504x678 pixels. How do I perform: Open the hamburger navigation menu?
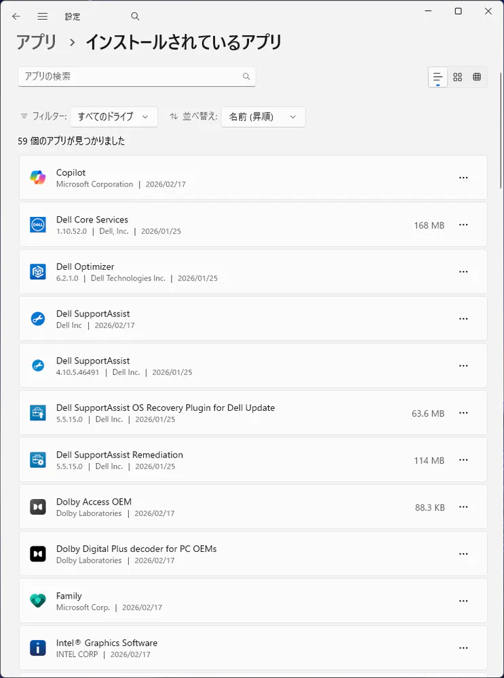(x=42, y=16)
